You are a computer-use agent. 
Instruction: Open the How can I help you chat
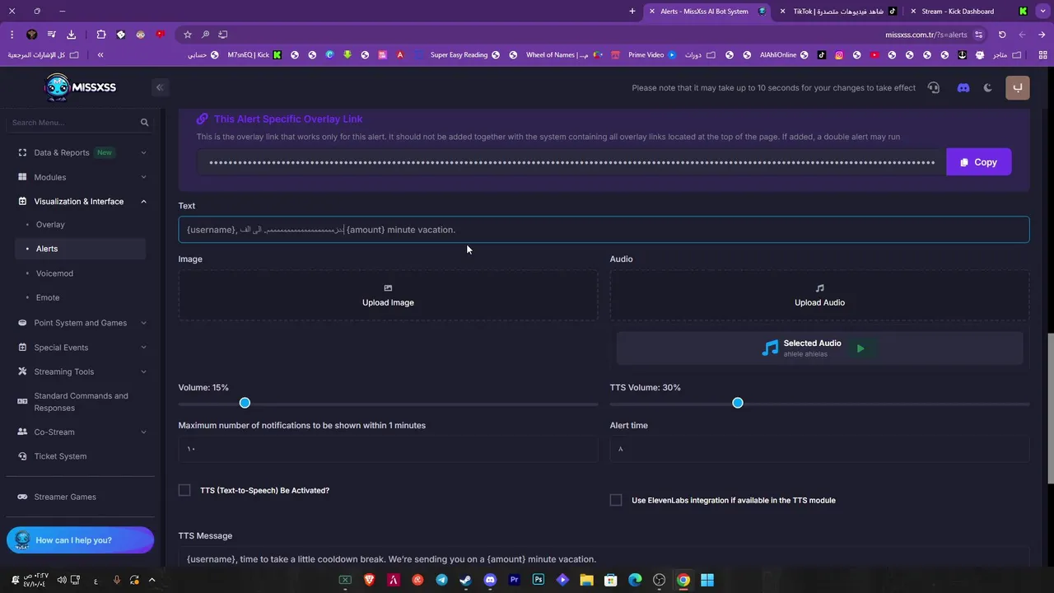point(80,540)
